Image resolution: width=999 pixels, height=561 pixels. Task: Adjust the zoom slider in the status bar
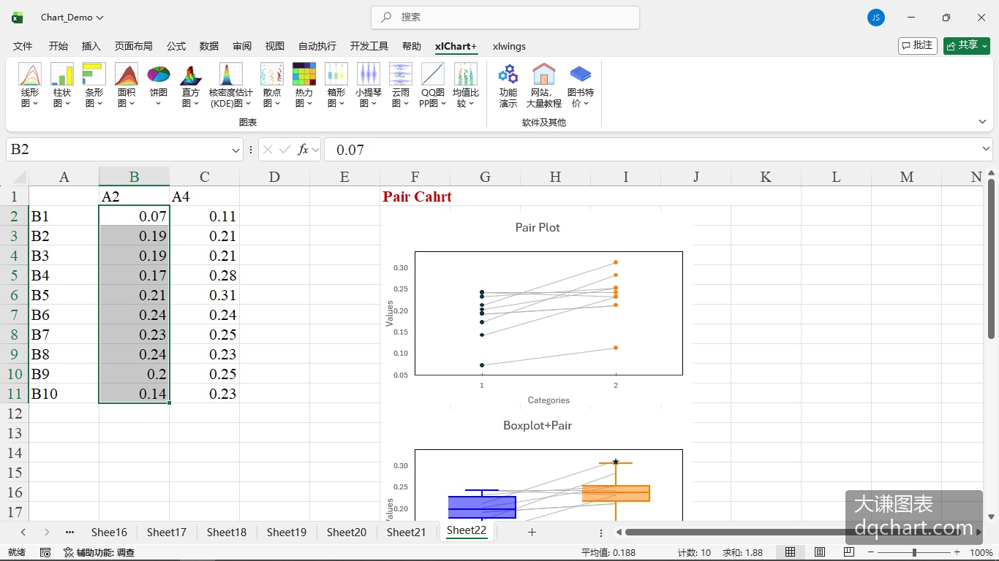tap(914, 553)
